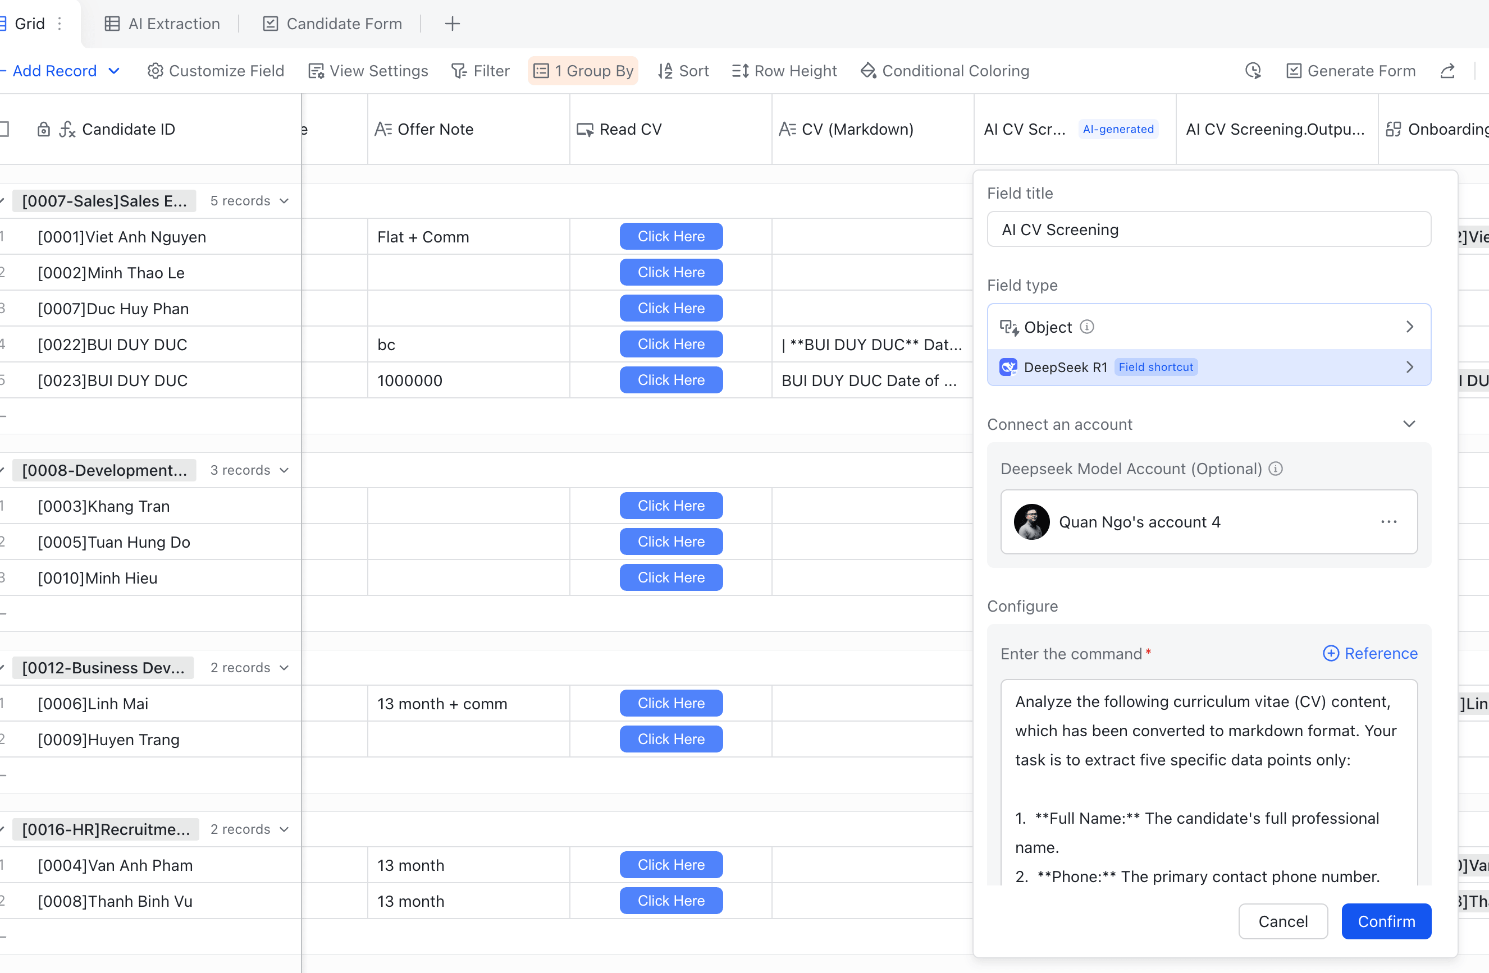Select the '1000000' Offer Note cell
Image resolution: width=1489 pixels, height=973 pixels.
click(x=468, y=380)
